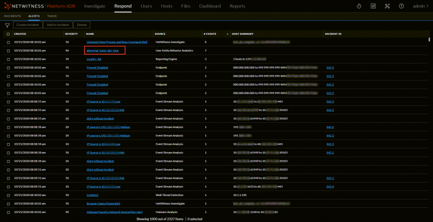Open the INC-4 incident link
This screenshot has height=222, width=433.
click(330, 187)
